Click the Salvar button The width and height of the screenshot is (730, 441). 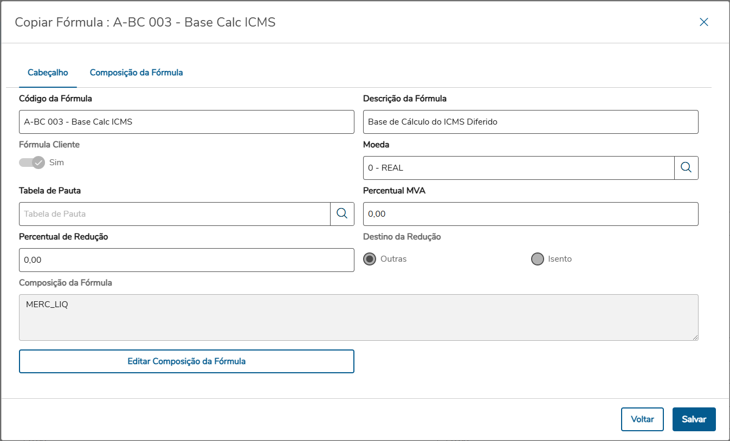[x=694, y=419]
